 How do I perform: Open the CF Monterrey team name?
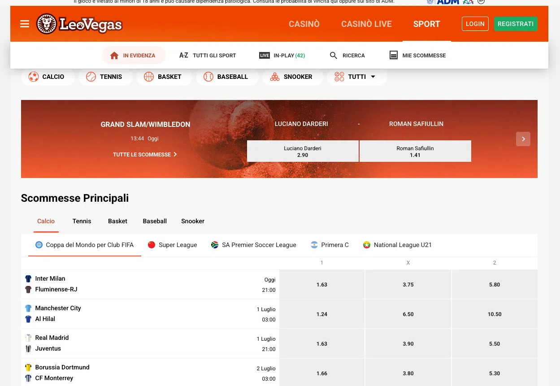click(x=54, y=378)
